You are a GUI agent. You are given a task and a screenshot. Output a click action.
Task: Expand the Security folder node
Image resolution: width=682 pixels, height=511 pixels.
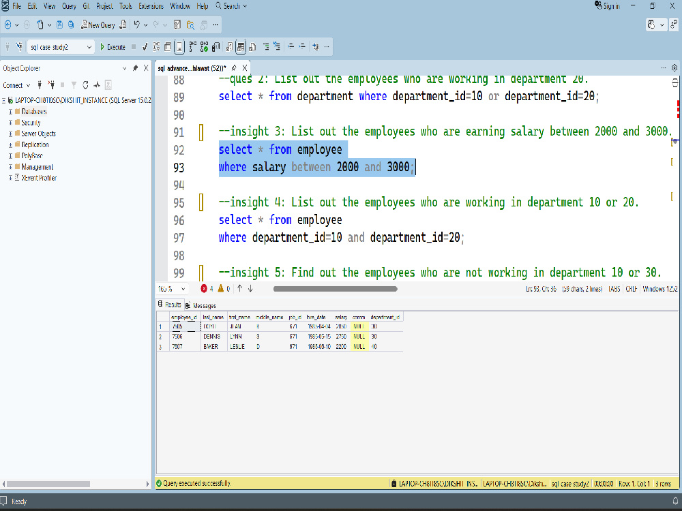click(x=10, y=123)
